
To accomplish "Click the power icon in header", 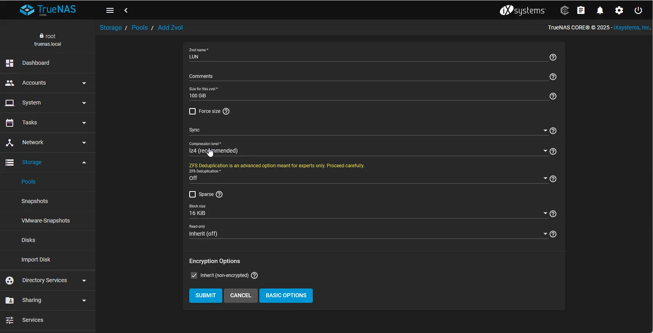I will tap(638, 10).
